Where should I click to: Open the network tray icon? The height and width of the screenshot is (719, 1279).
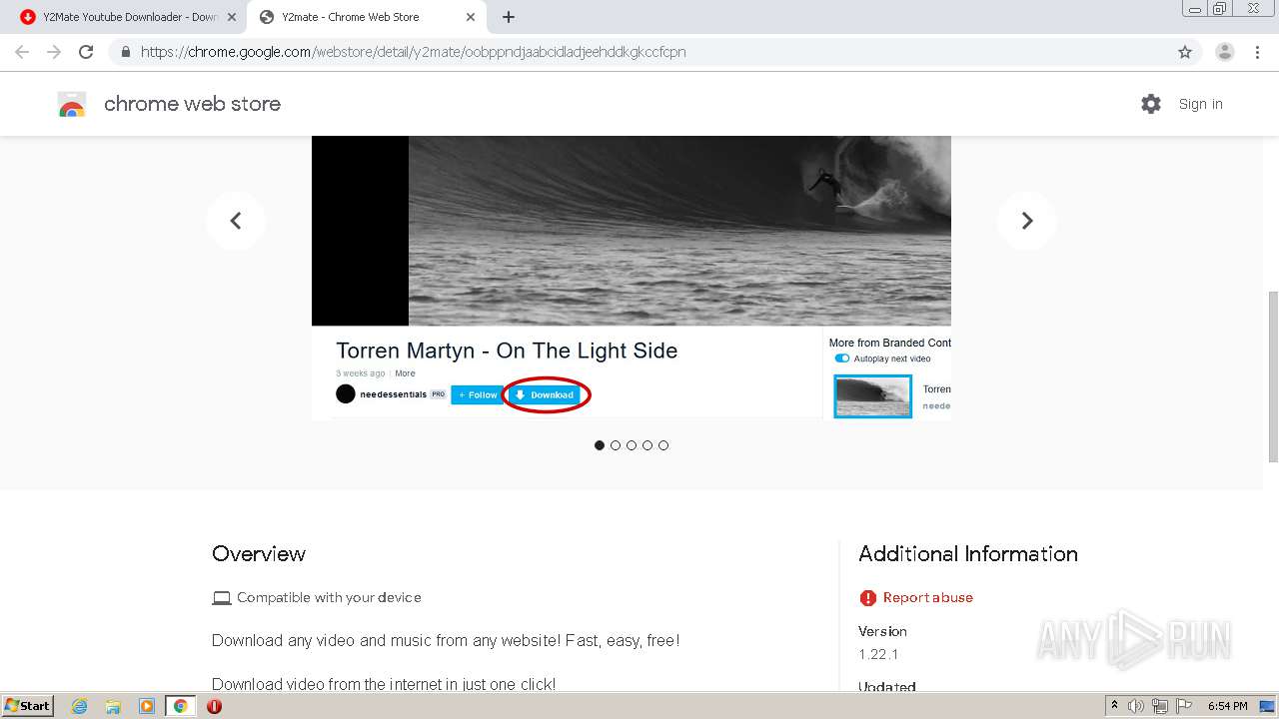click(1160, 706)
